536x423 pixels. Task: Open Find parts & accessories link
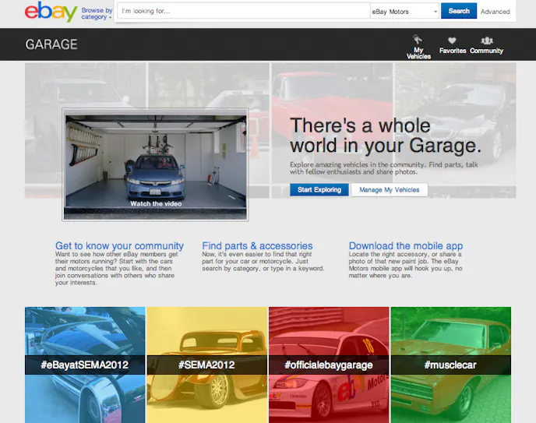pyautogui.click(x=257, y=245)
